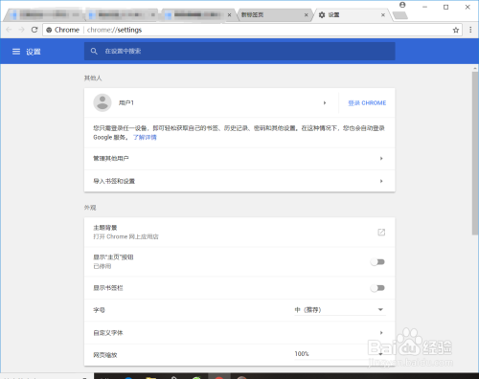This screenshot has height=379, width=479.
Task: Open the 网页缩放 dropdown showing 100%
Action: [340, 354]
